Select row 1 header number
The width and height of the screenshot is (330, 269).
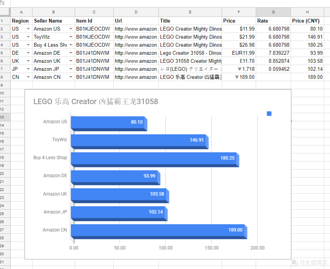[5, 21]
